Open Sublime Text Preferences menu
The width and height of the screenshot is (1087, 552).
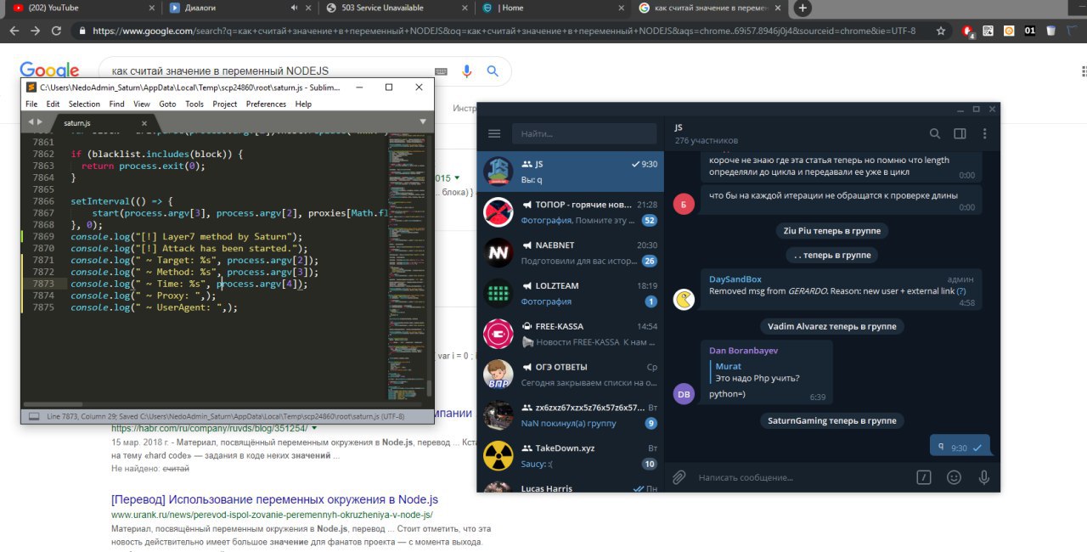point(266,104)
